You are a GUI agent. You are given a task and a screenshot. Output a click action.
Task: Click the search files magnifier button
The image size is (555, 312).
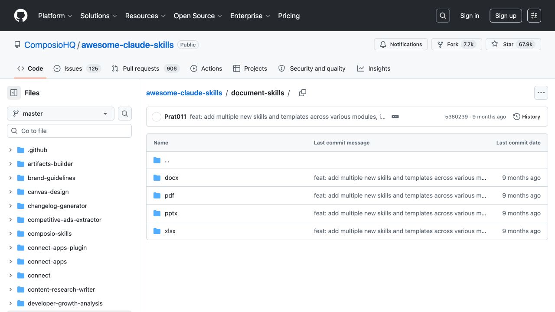(125, 114)
